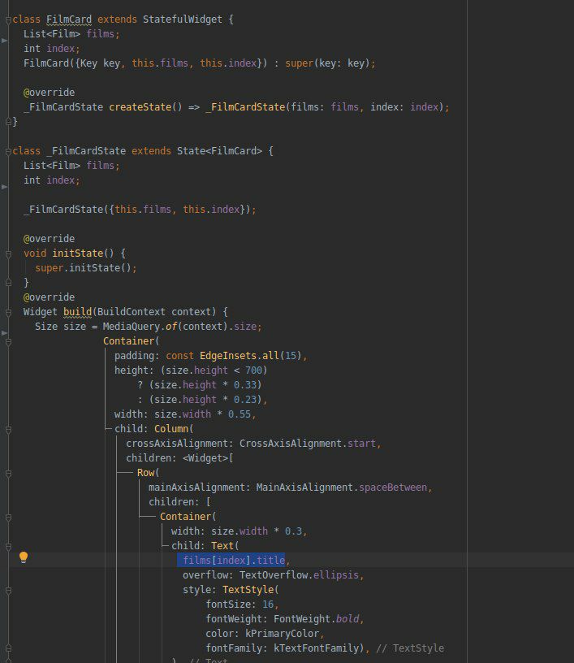Viewport: 574px width, 663px height.
Task: Click the value 700 in height condition
Action: click(253, 370)
